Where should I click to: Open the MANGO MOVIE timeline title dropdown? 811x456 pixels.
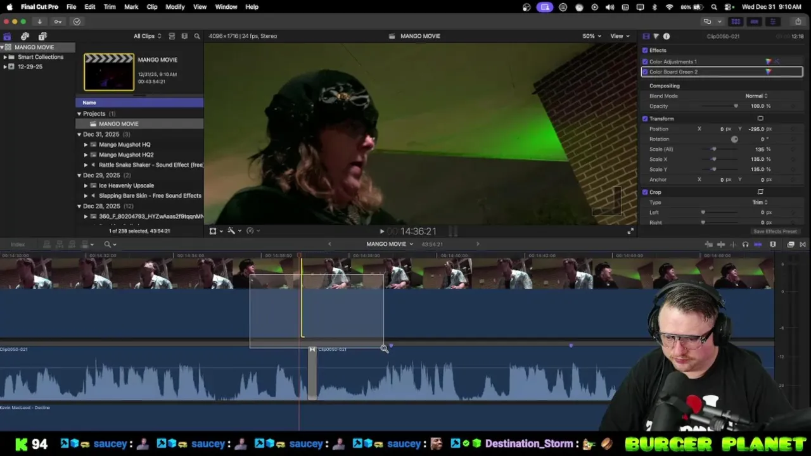(389, 244)
